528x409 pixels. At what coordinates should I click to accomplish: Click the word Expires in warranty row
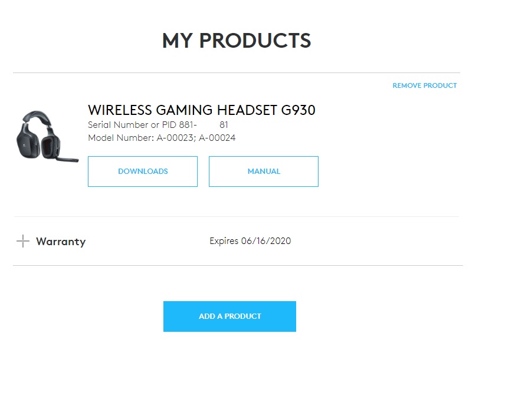pyautogui.click(x=224, y=241)
